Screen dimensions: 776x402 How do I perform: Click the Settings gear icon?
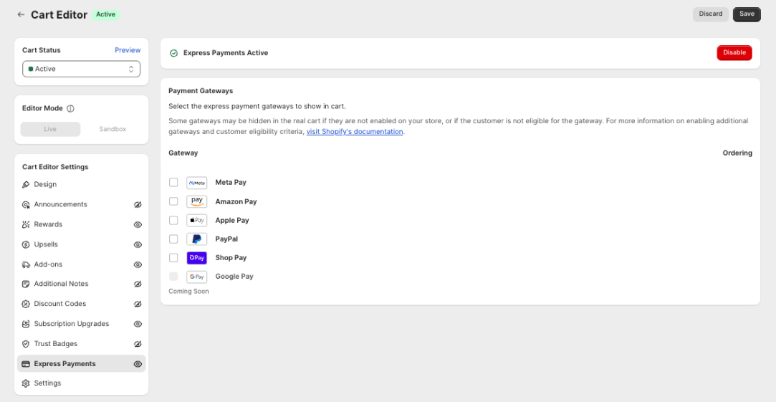(27, 383)
